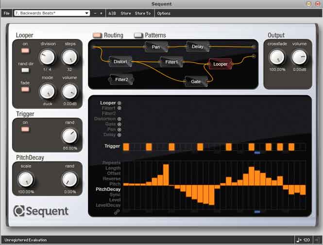Select the Looper routing node
The height and width of the screenshot is (245, 323).
click(x=220, y=64)
